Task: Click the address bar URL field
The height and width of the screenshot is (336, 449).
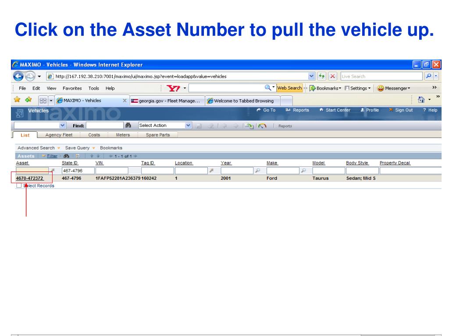Action: [x=178, y=76]
